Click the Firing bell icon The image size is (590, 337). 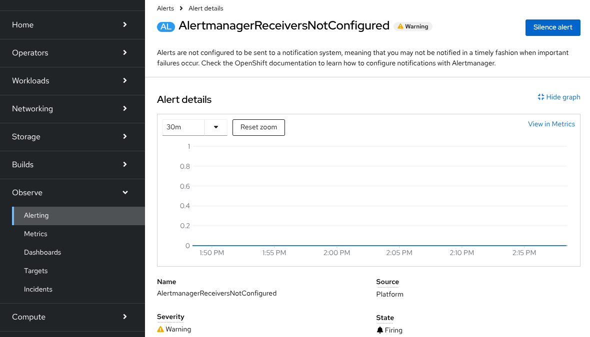coord(380,330)
